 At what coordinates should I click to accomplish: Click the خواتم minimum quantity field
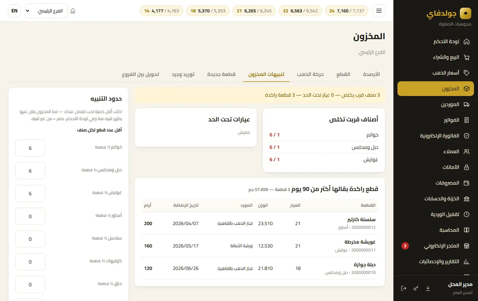pyautogui.click(x=30, y=148)
